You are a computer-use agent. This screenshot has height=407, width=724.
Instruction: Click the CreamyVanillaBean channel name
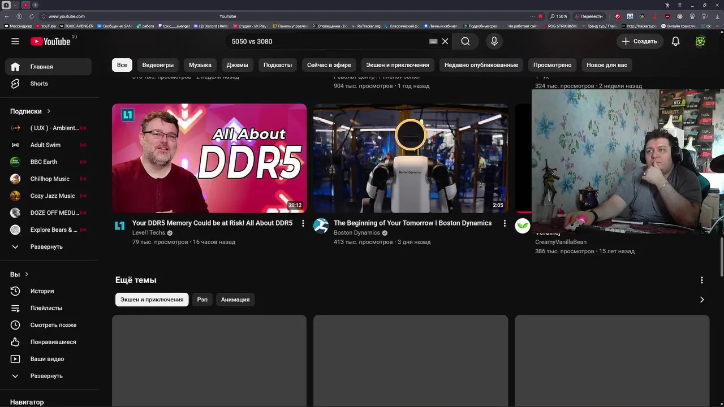[561, 242]
